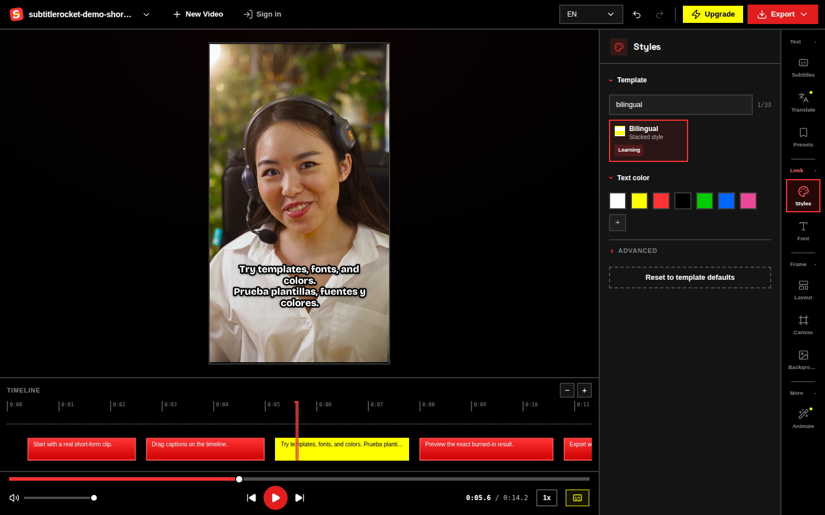The width and height of the screenshot is (825, 515).
Task: Select the 'Export w' caption clip
Action: (x=578, y=449)
